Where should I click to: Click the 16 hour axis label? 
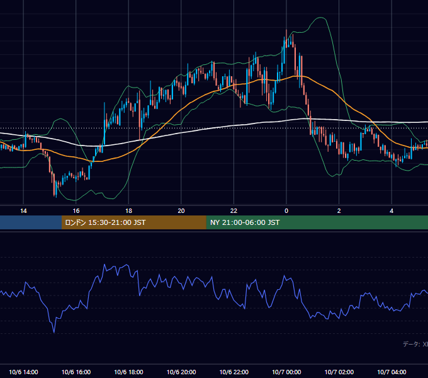coord(76,211)
